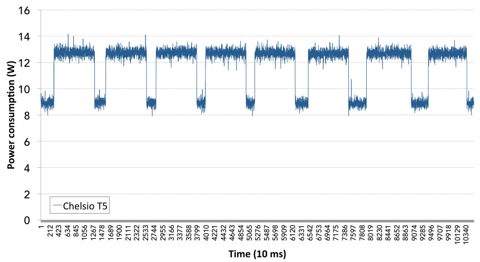Select the y-axis label 14
This screenshot has width=480, height=262.
coord(24,37)
